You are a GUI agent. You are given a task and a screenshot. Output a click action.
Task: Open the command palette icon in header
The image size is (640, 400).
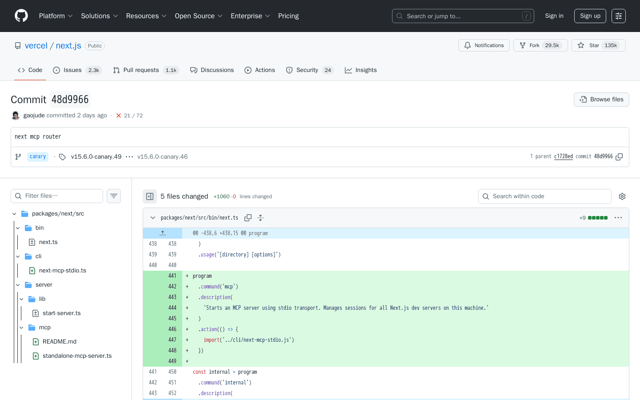[619, 16]
